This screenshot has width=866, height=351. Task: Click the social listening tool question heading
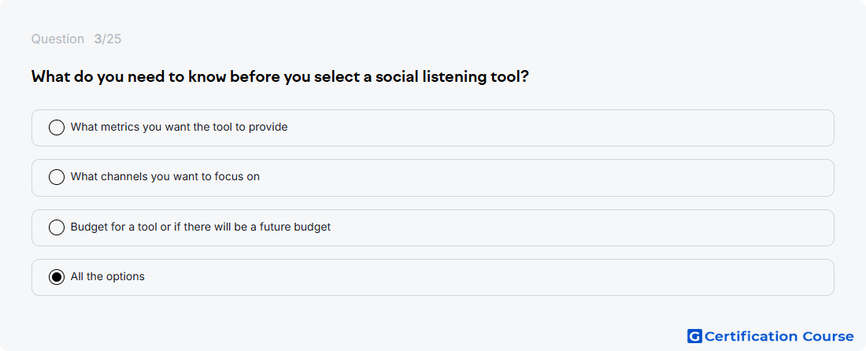(x=280, y=76)
